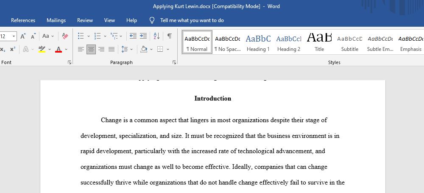Open the References tab
The image size is (424, 193).
point(23,20)
